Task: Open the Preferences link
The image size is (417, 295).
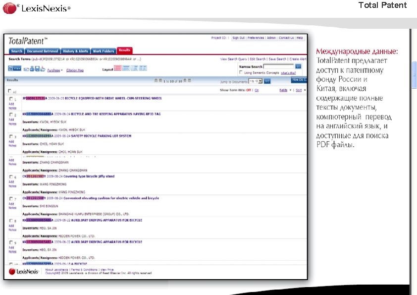Action: tap(256, 38)
